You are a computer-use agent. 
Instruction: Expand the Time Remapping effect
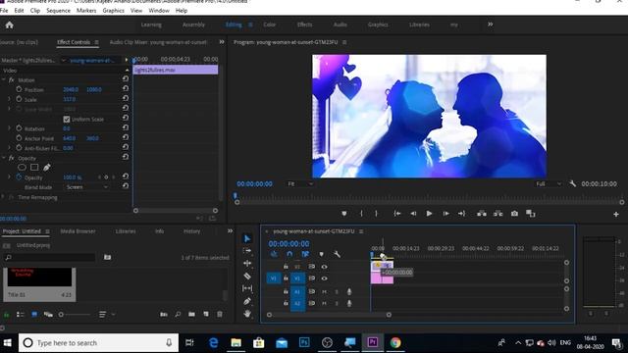pyautogui.click(x=3, y=197)
